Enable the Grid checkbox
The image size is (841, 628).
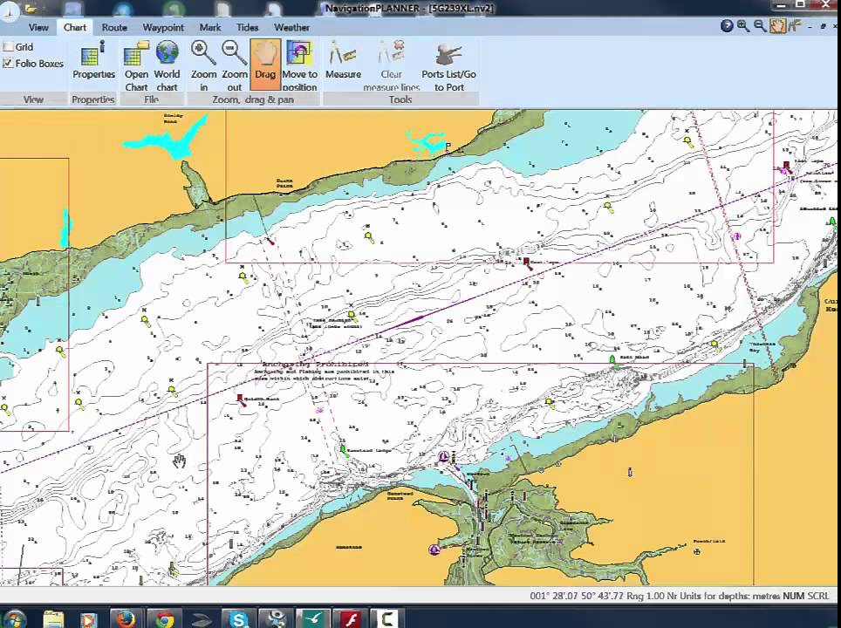pos(8,46)
